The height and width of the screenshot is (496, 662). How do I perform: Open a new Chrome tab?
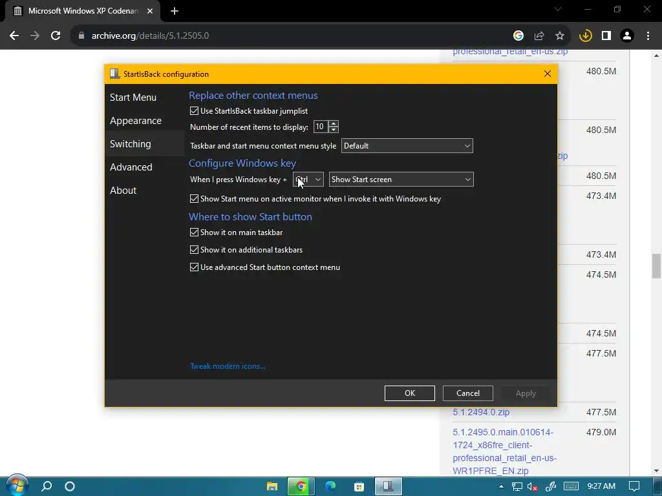(x=175, y=11)
